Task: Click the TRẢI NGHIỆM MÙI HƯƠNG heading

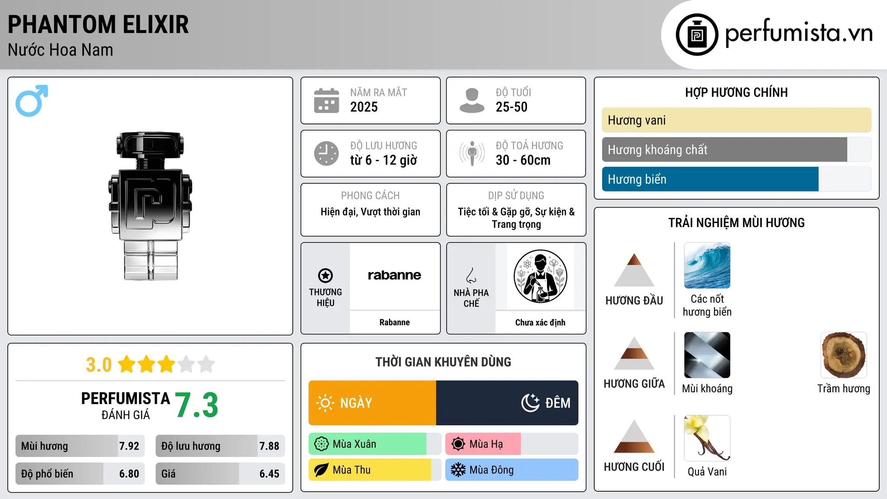Action: (x=736, y=223)
